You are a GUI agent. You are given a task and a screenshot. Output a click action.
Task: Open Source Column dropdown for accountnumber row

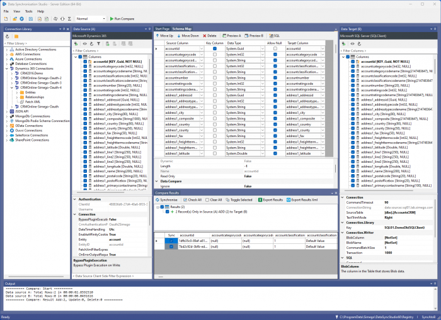tap(202, 78)
